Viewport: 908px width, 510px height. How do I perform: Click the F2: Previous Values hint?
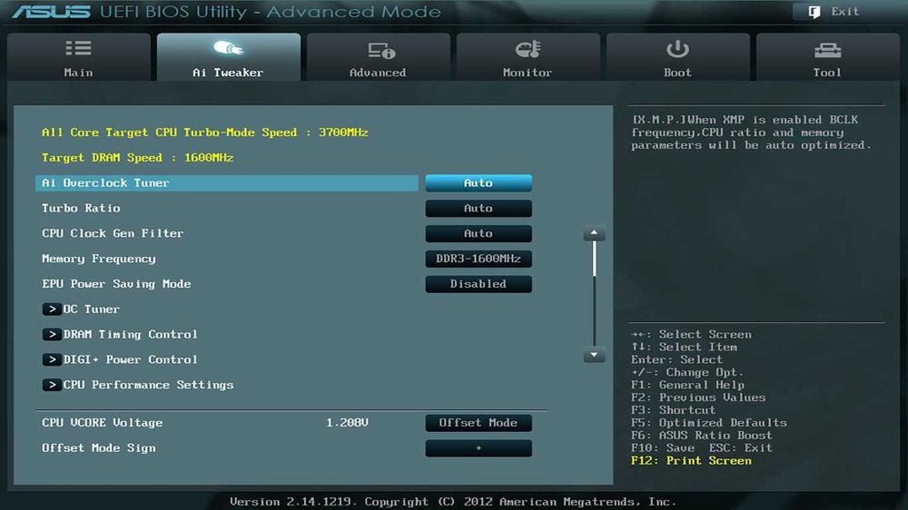698,397
